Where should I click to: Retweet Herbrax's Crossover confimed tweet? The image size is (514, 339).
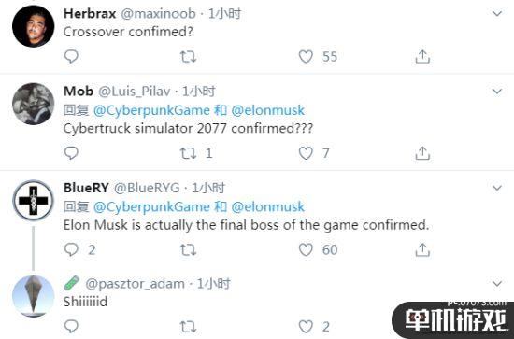coord(188,57)
